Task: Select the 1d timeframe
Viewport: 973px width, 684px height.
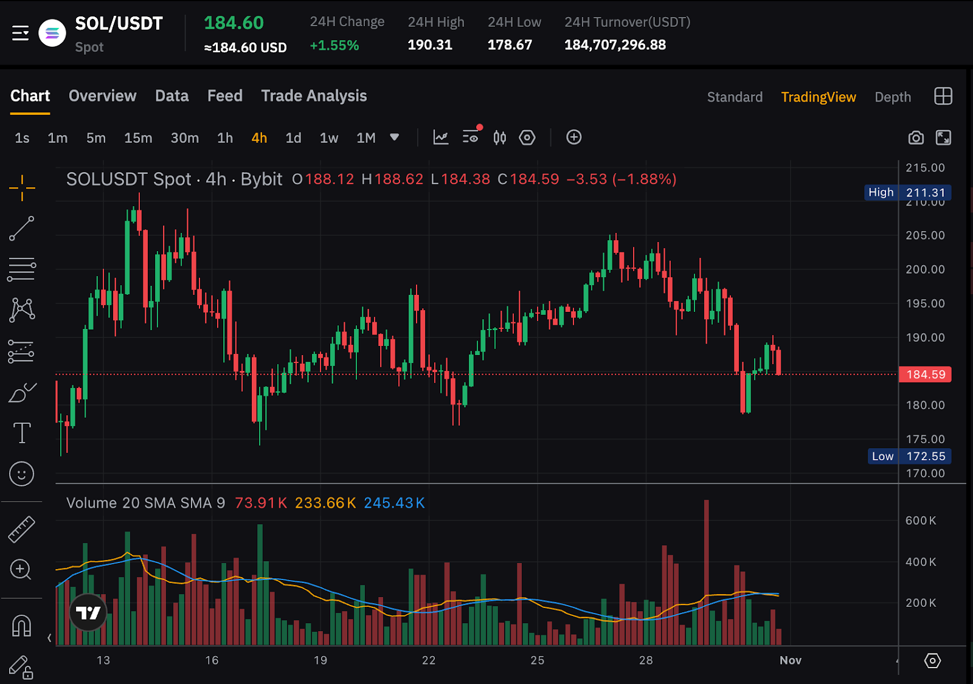Action: 293,138
